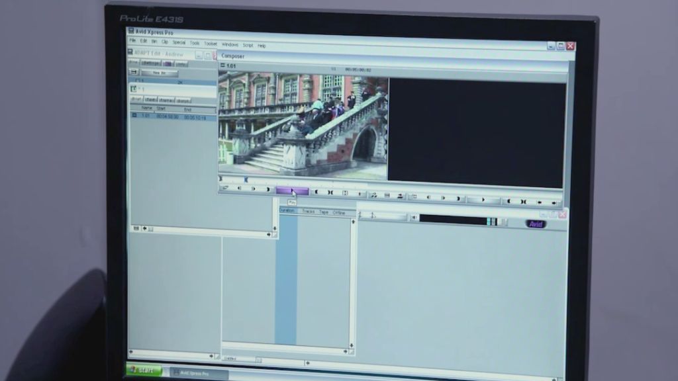
Task: Select the Script tab in the bin
Action: (183, 101)
